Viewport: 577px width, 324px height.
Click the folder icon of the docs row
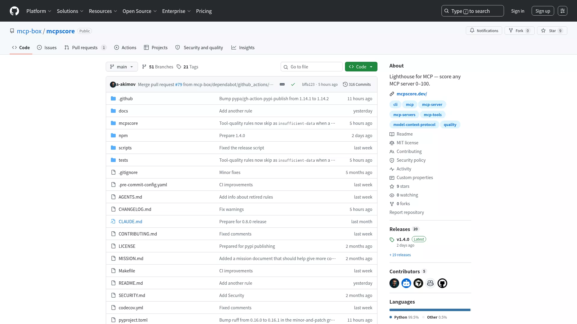(113, 111)
